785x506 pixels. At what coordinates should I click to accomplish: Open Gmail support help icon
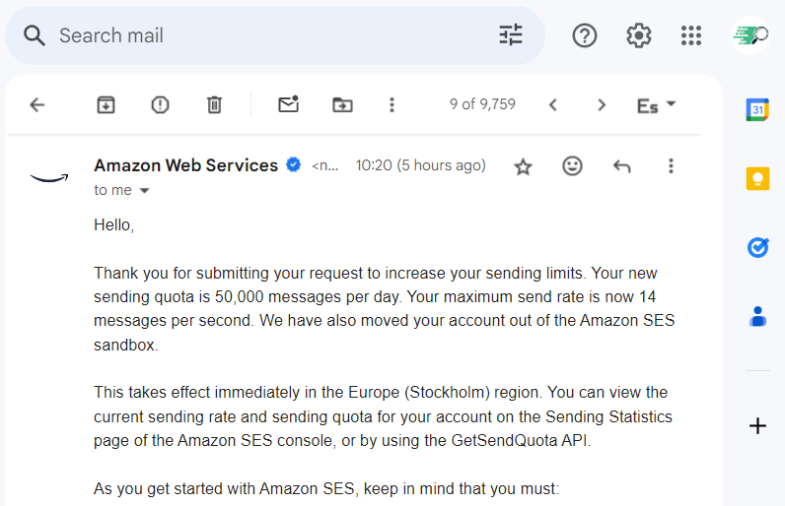coord(585,35)
